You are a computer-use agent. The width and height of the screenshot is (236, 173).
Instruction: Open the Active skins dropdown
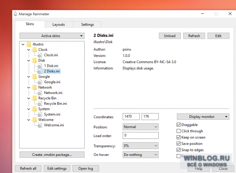pos(52,36)
